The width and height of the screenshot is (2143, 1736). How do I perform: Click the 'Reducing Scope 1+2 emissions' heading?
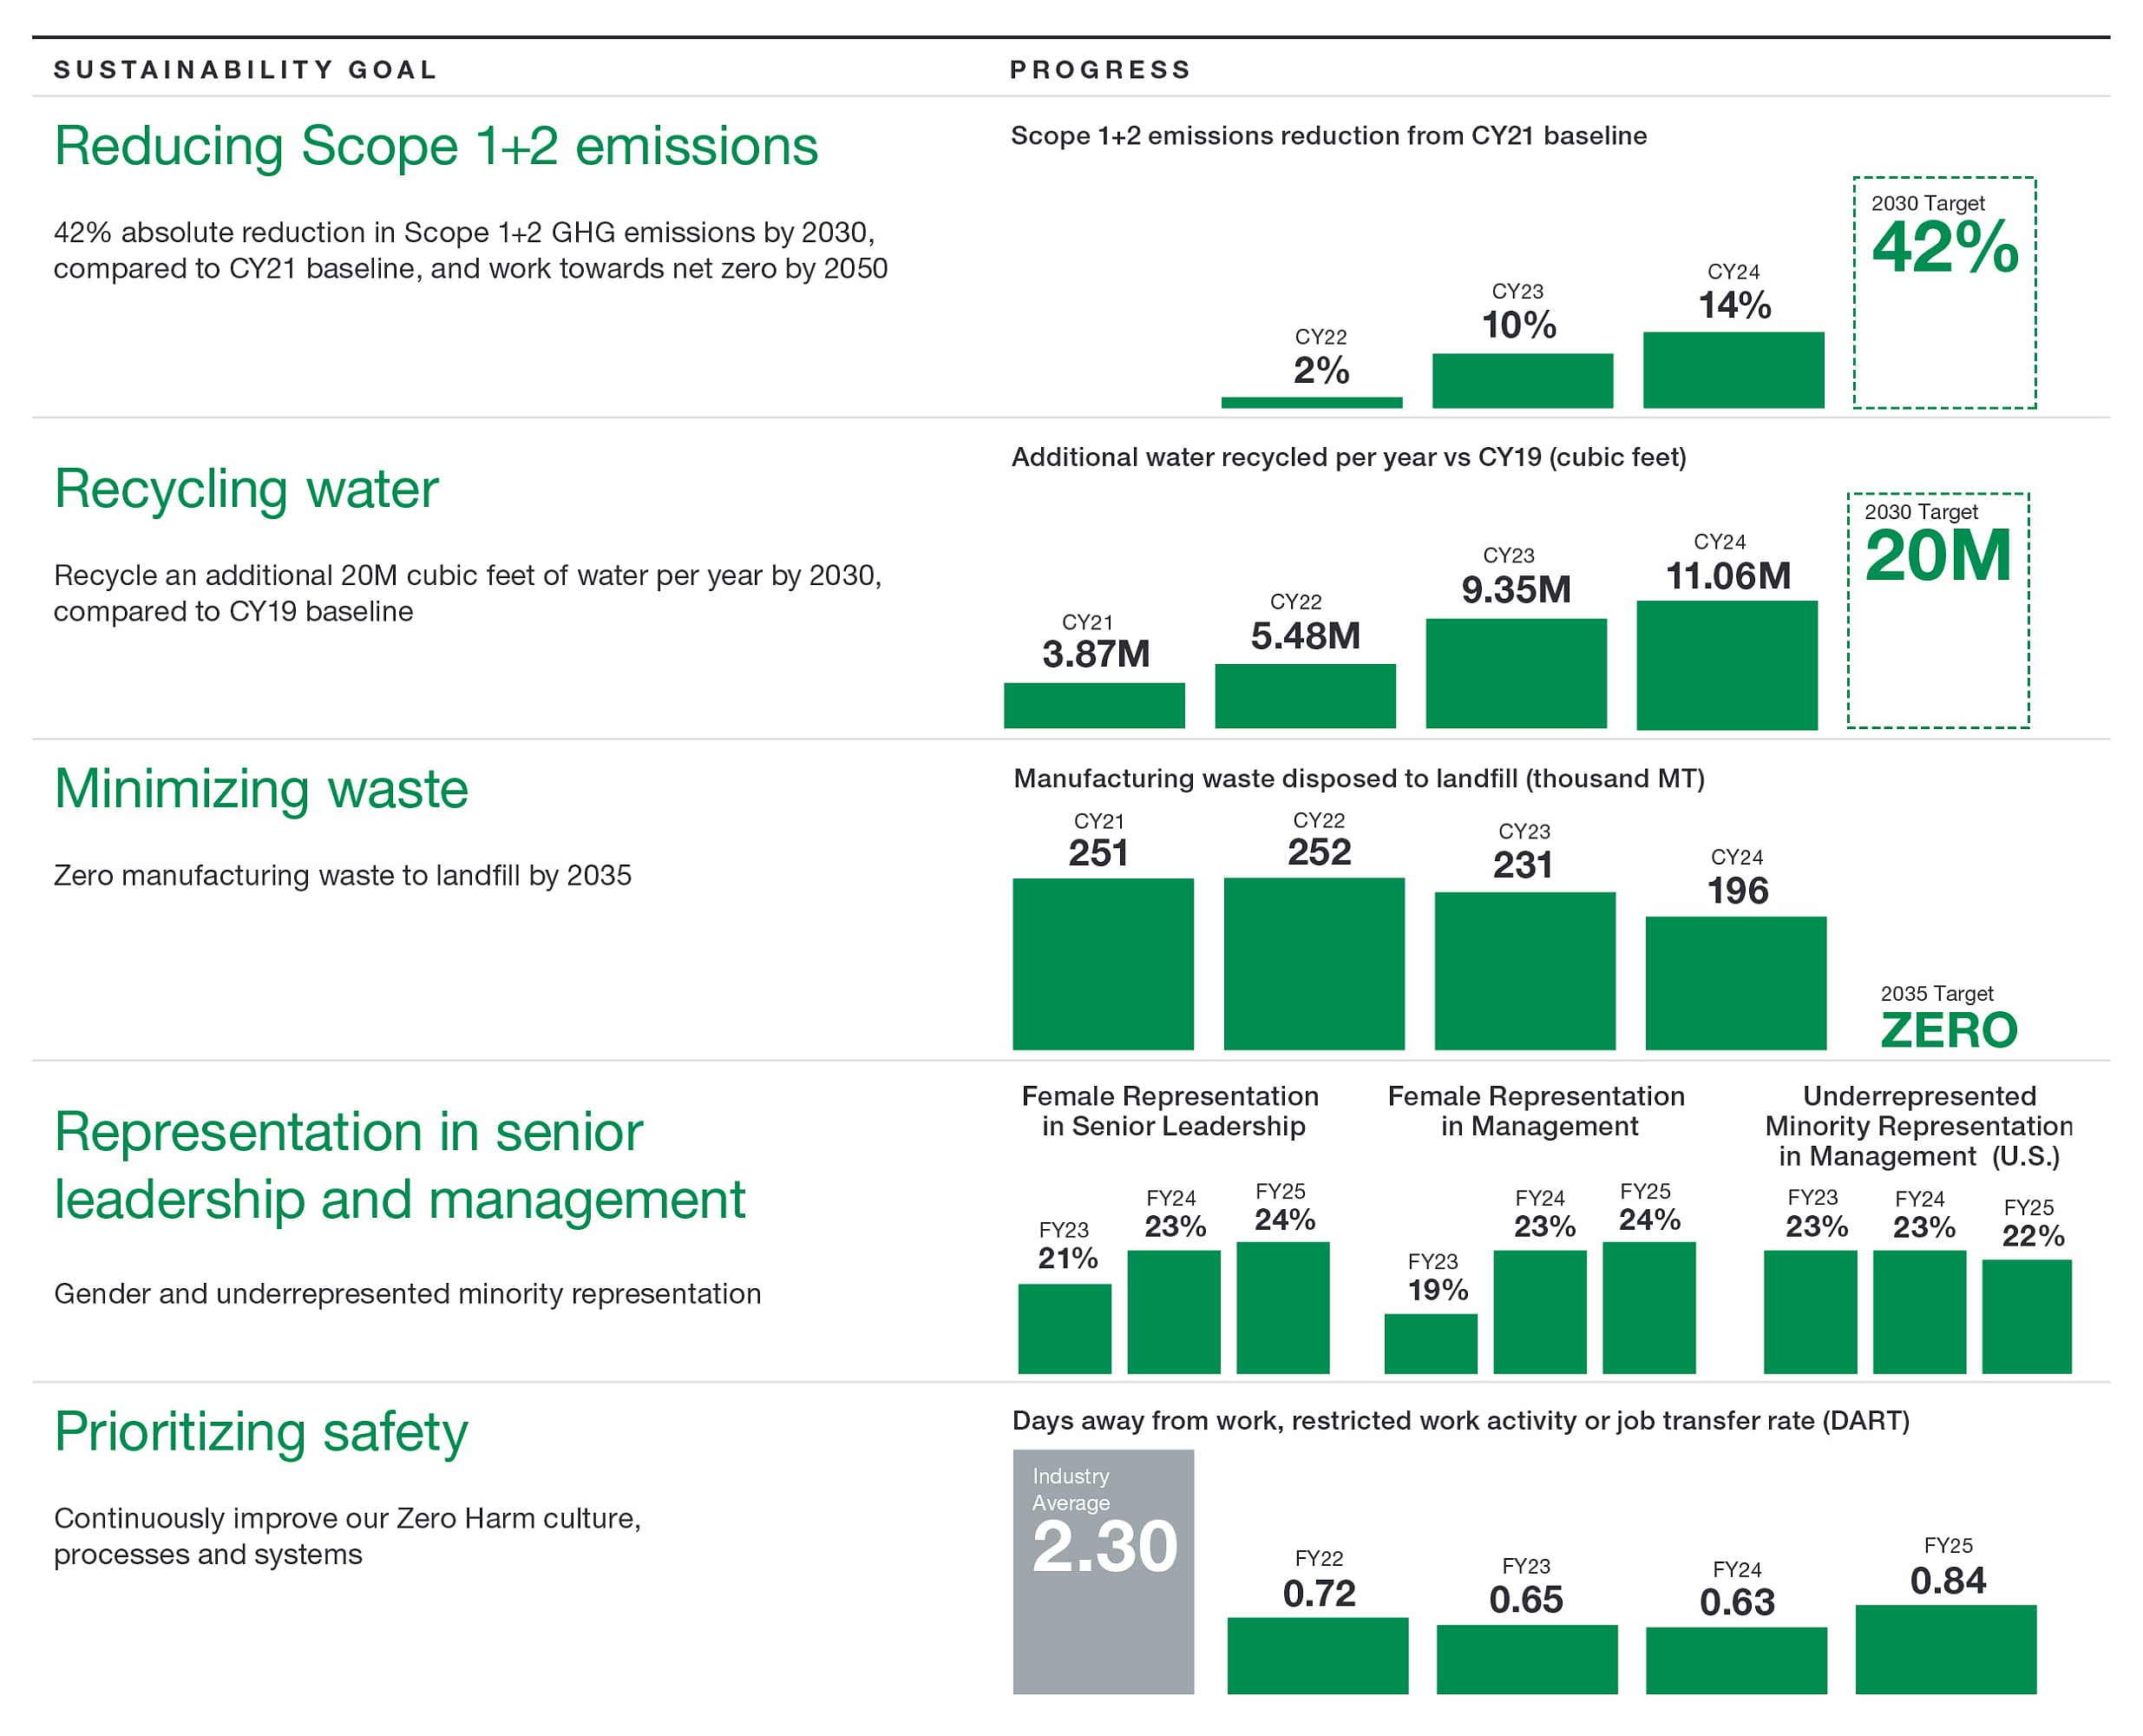(x=436, y=147)
